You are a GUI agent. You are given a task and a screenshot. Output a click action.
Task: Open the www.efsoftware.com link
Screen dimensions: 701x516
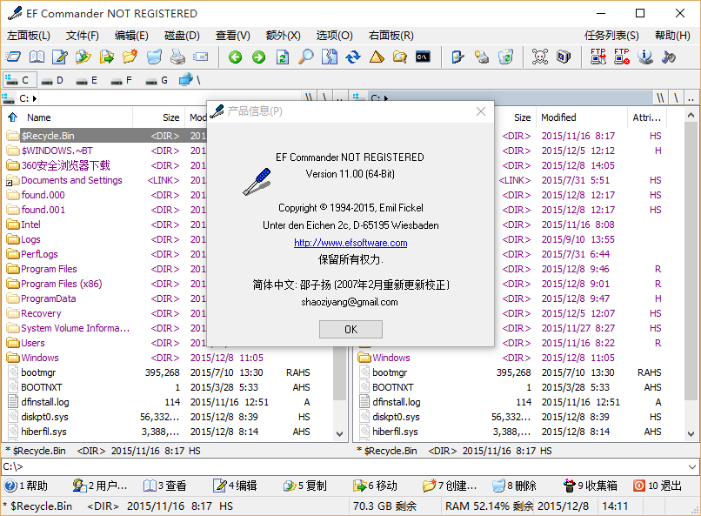(350, 243)
